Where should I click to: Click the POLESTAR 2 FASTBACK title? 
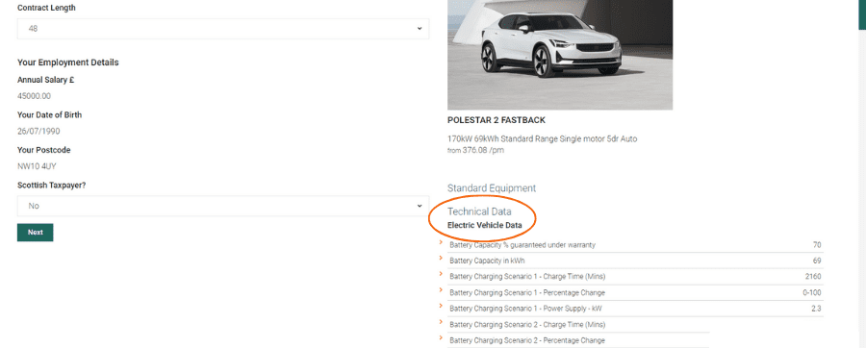[x=497, y=120]
